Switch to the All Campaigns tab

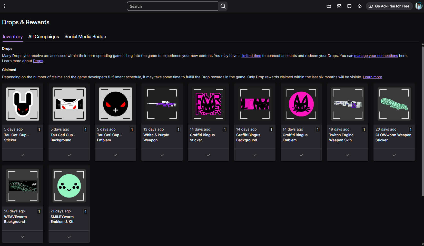pos(44,37)
